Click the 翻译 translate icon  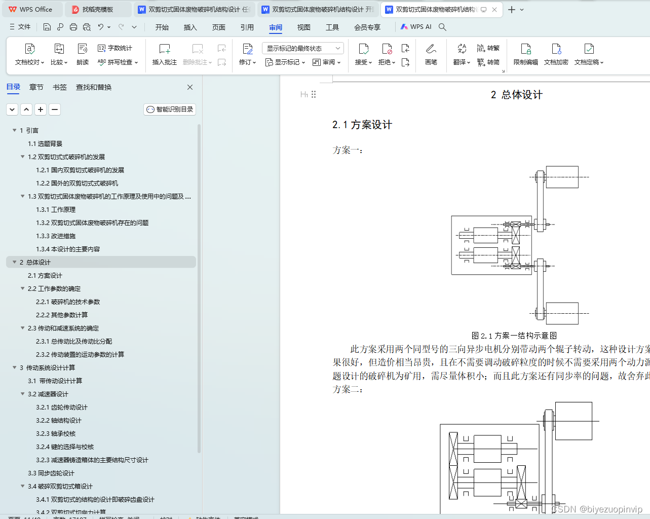point(462,49)
